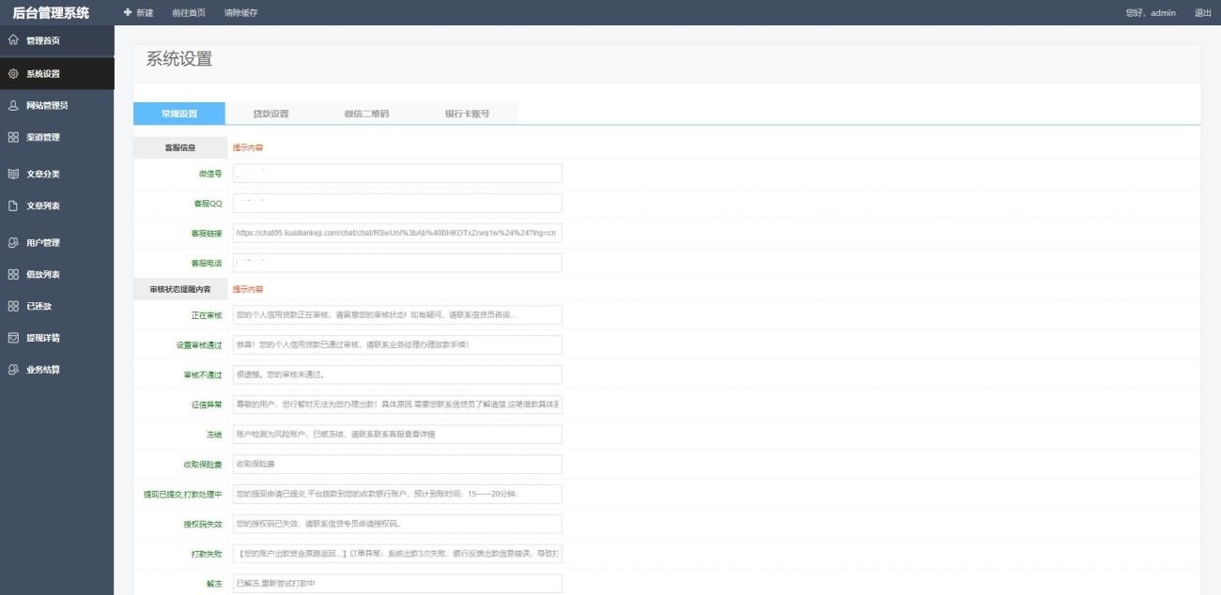Click the plus icon next to 新建
Viewport: 1221px width, 595px height.
tap(128, 12)
